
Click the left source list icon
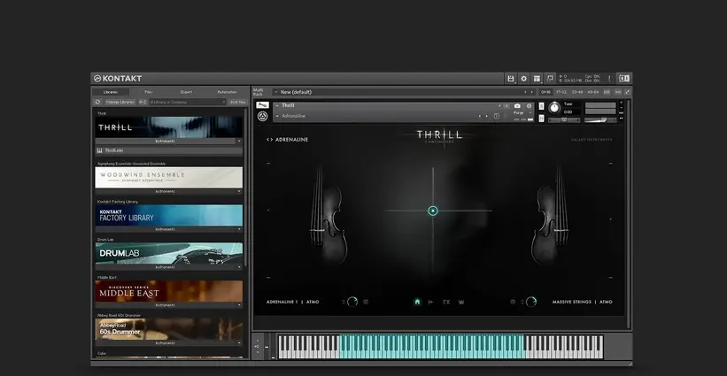366,302
